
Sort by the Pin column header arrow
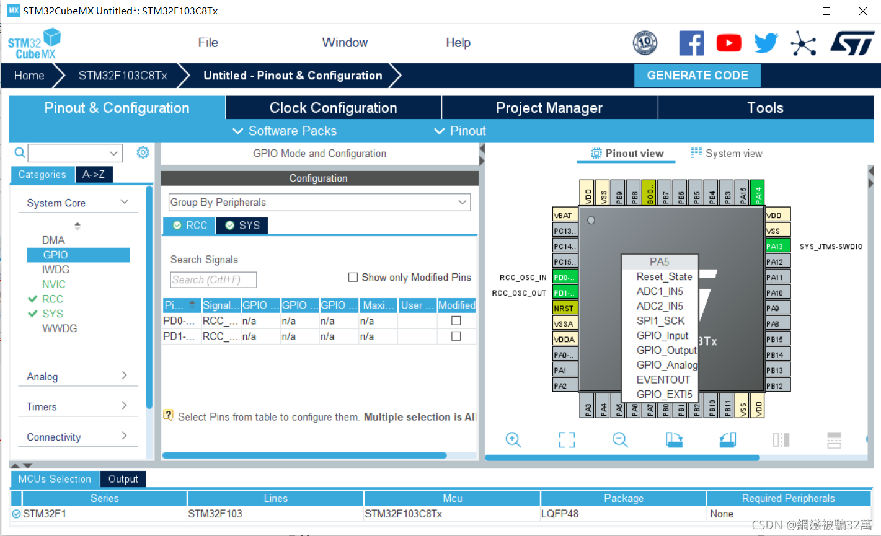point(192,305)
